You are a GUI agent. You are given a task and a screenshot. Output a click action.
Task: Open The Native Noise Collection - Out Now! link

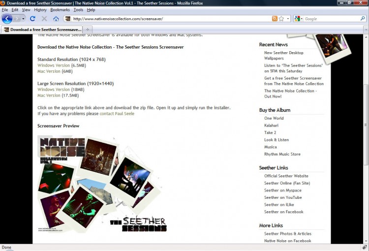tap(290, 94)
